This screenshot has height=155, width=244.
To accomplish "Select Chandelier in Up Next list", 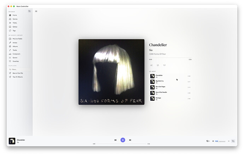I will point(170,76).
